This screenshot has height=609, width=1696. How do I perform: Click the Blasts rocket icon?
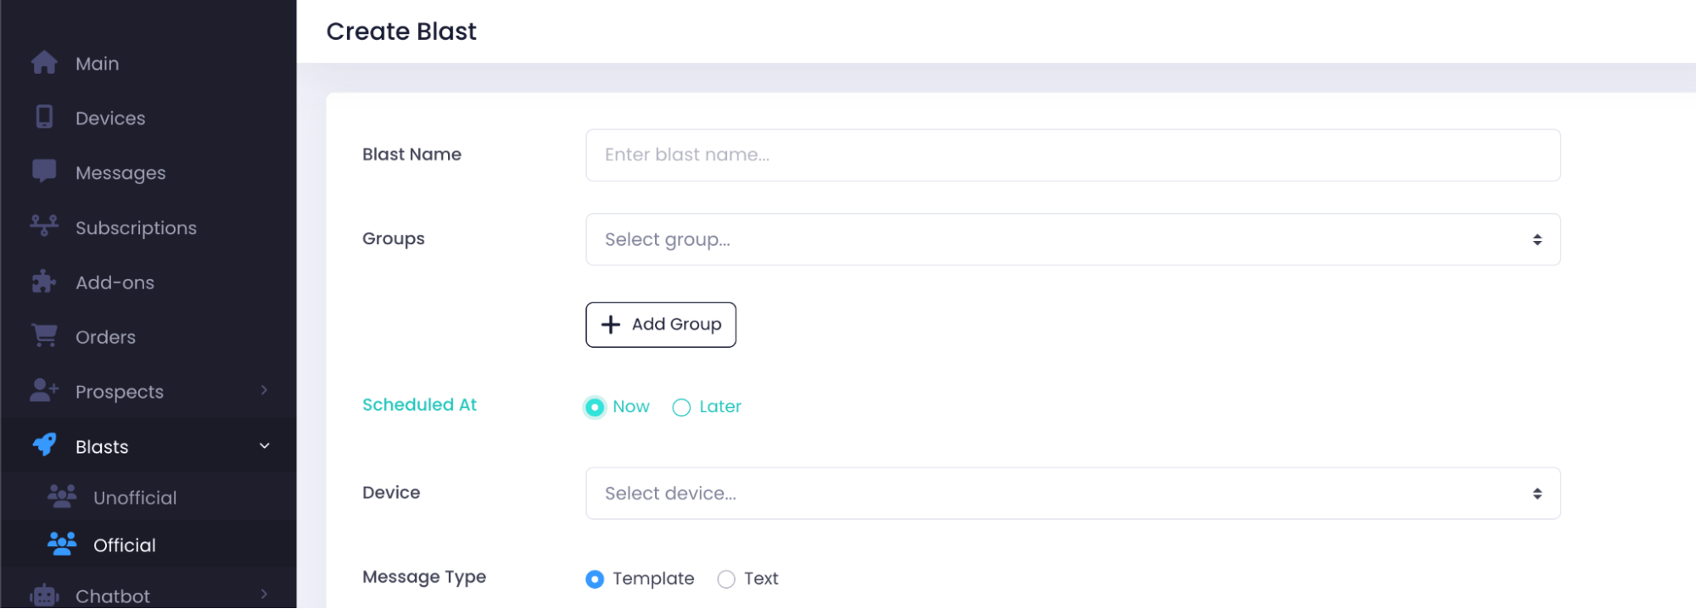click(44, 445)
